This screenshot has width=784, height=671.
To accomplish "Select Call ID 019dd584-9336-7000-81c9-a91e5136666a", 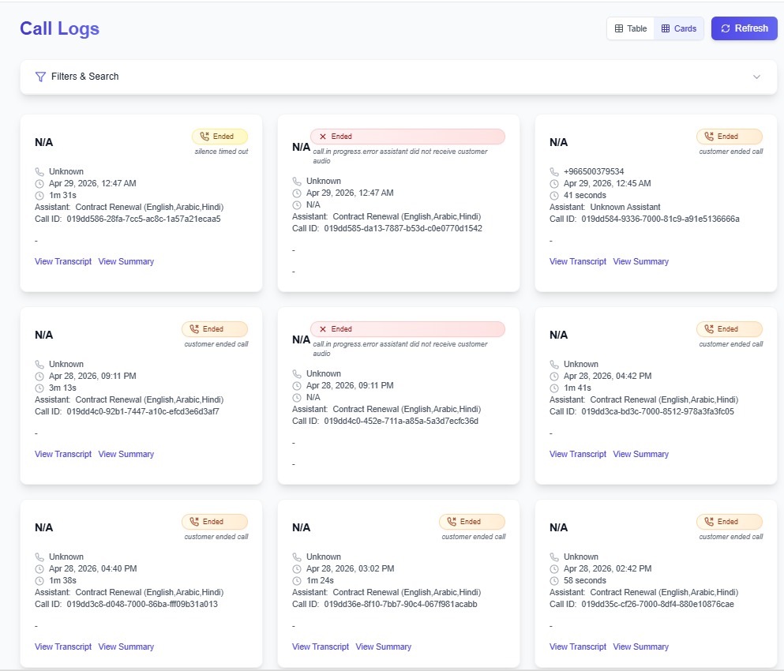I will [x=660, y=219].
